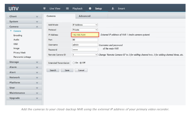Click the Cancel button
Viewport: 193px width, 117px height.
(x=81, y=70)
